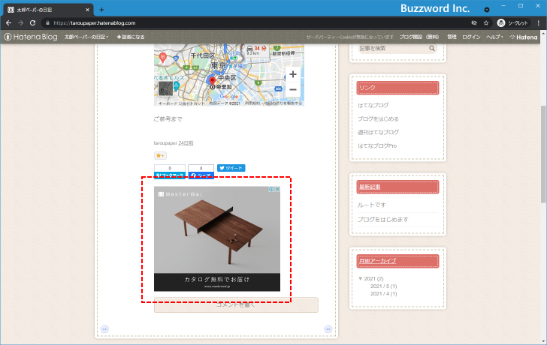The width and height of the screenshot is (547, 345).
Task: Click 読者になる in the header
Action: click(131, 37)
